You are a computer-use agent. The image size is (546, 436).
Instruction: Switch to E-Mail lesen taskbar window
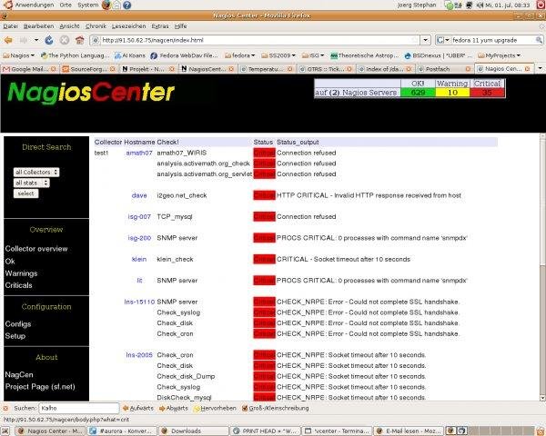tap(408, 431)
